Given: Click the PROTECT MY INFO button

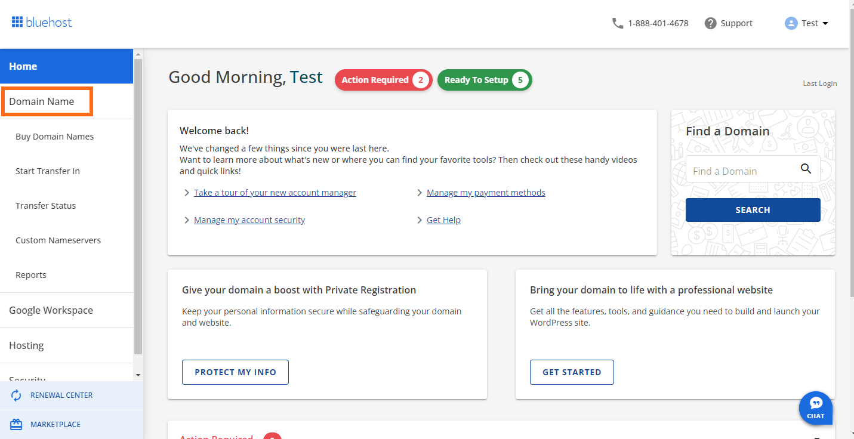Looking at the screenshot, I should pyautogui.click(x=235, y=372).
